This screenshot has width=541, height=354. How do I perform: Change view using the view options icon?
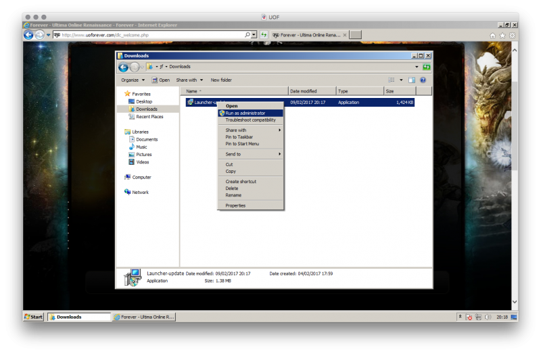[392, 80]
